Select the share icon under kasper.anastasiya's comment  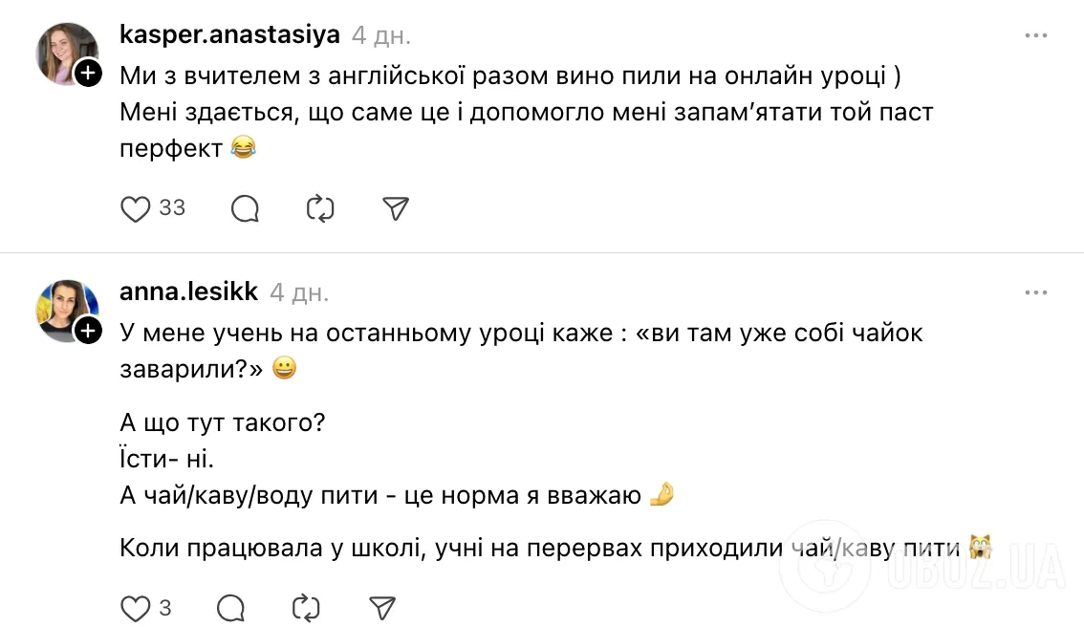click(395, 207)
